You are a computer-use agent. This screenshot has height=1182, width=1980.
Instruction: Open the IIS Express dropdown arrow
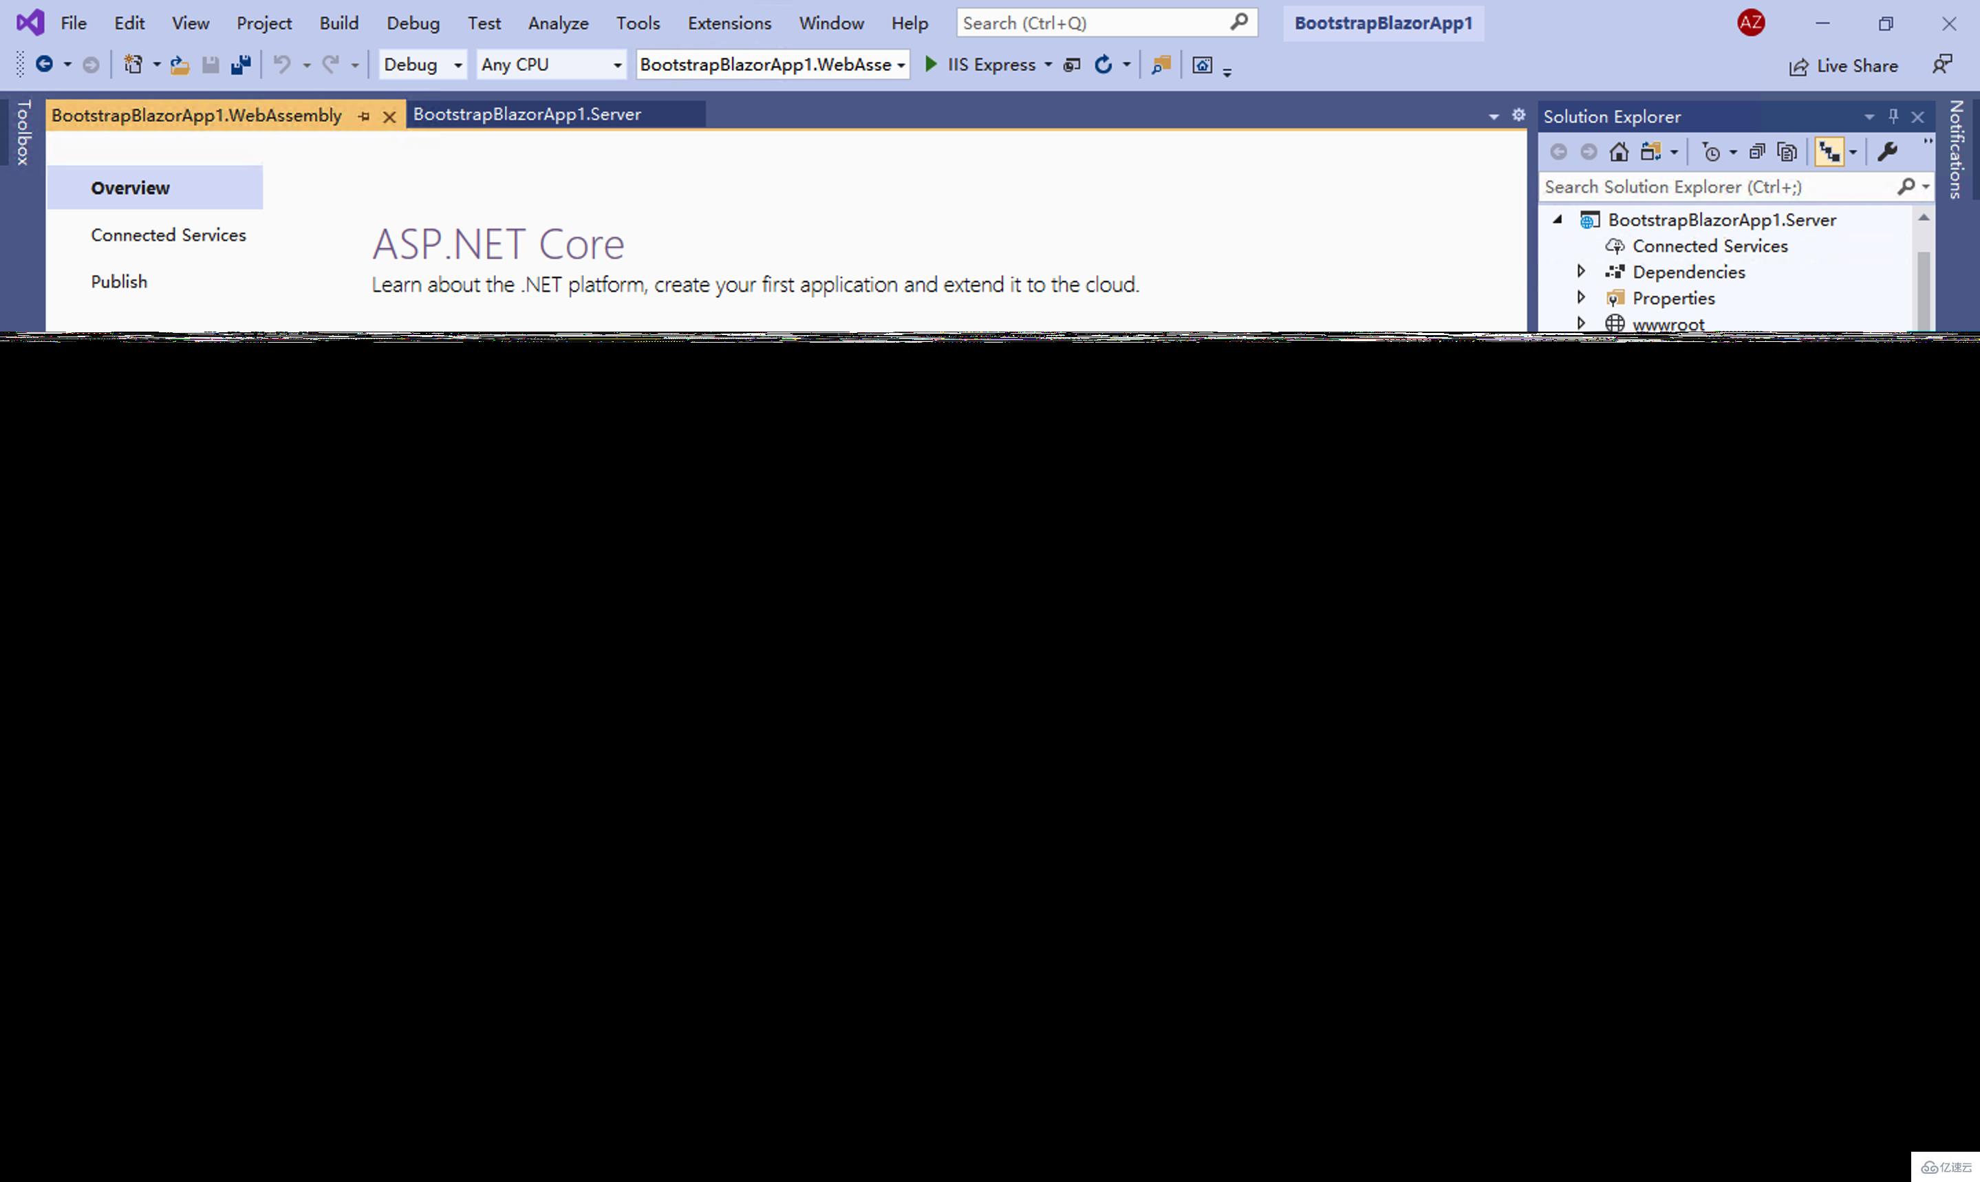(1048, 65)
